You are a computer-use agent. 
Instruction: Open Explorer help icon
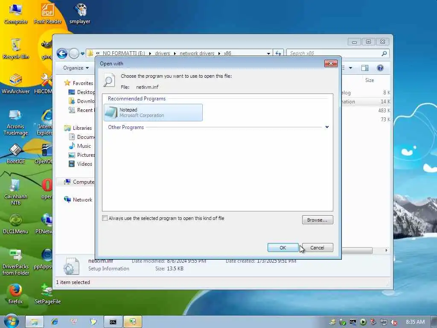(x=380, y=68)
